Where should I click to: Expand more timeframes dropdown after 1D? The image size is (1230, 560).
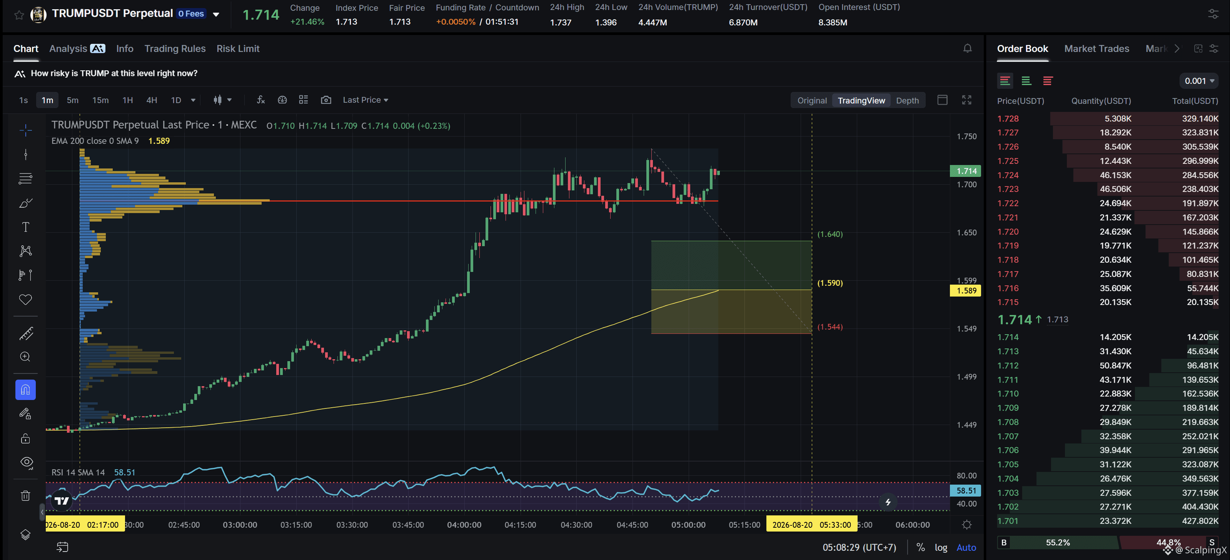click(x=194, y=100)
